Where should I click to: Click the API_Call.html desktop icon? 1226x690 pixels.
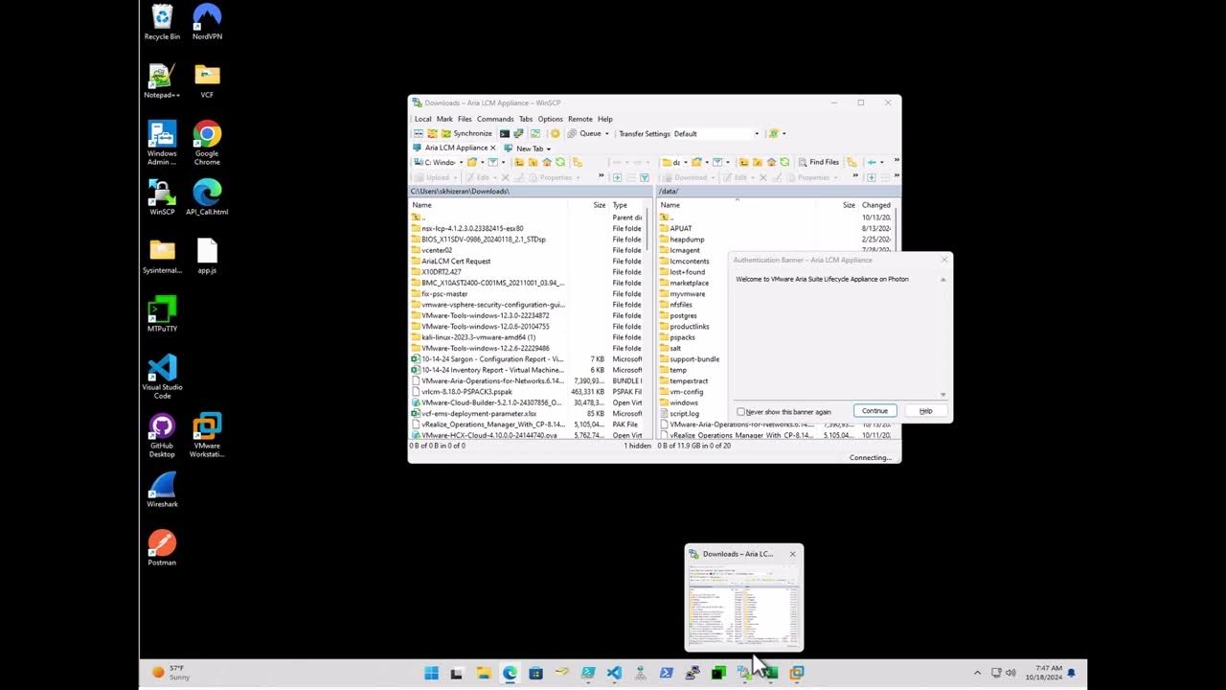tap(207, 198)
